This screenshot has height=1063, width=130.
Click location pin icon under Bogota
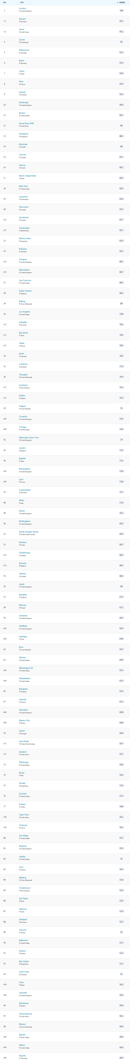click(20, 1058)
